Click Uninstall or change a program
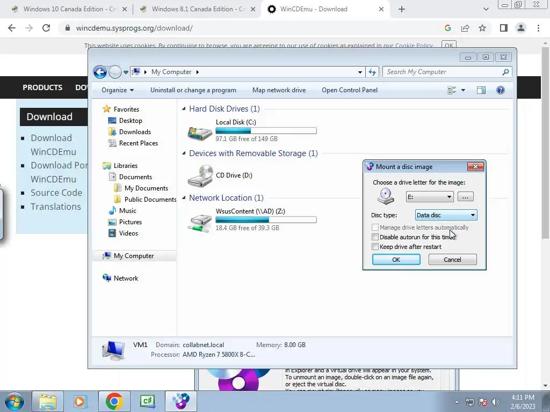Screen dimensions: 550x412 tap(193, 90)
